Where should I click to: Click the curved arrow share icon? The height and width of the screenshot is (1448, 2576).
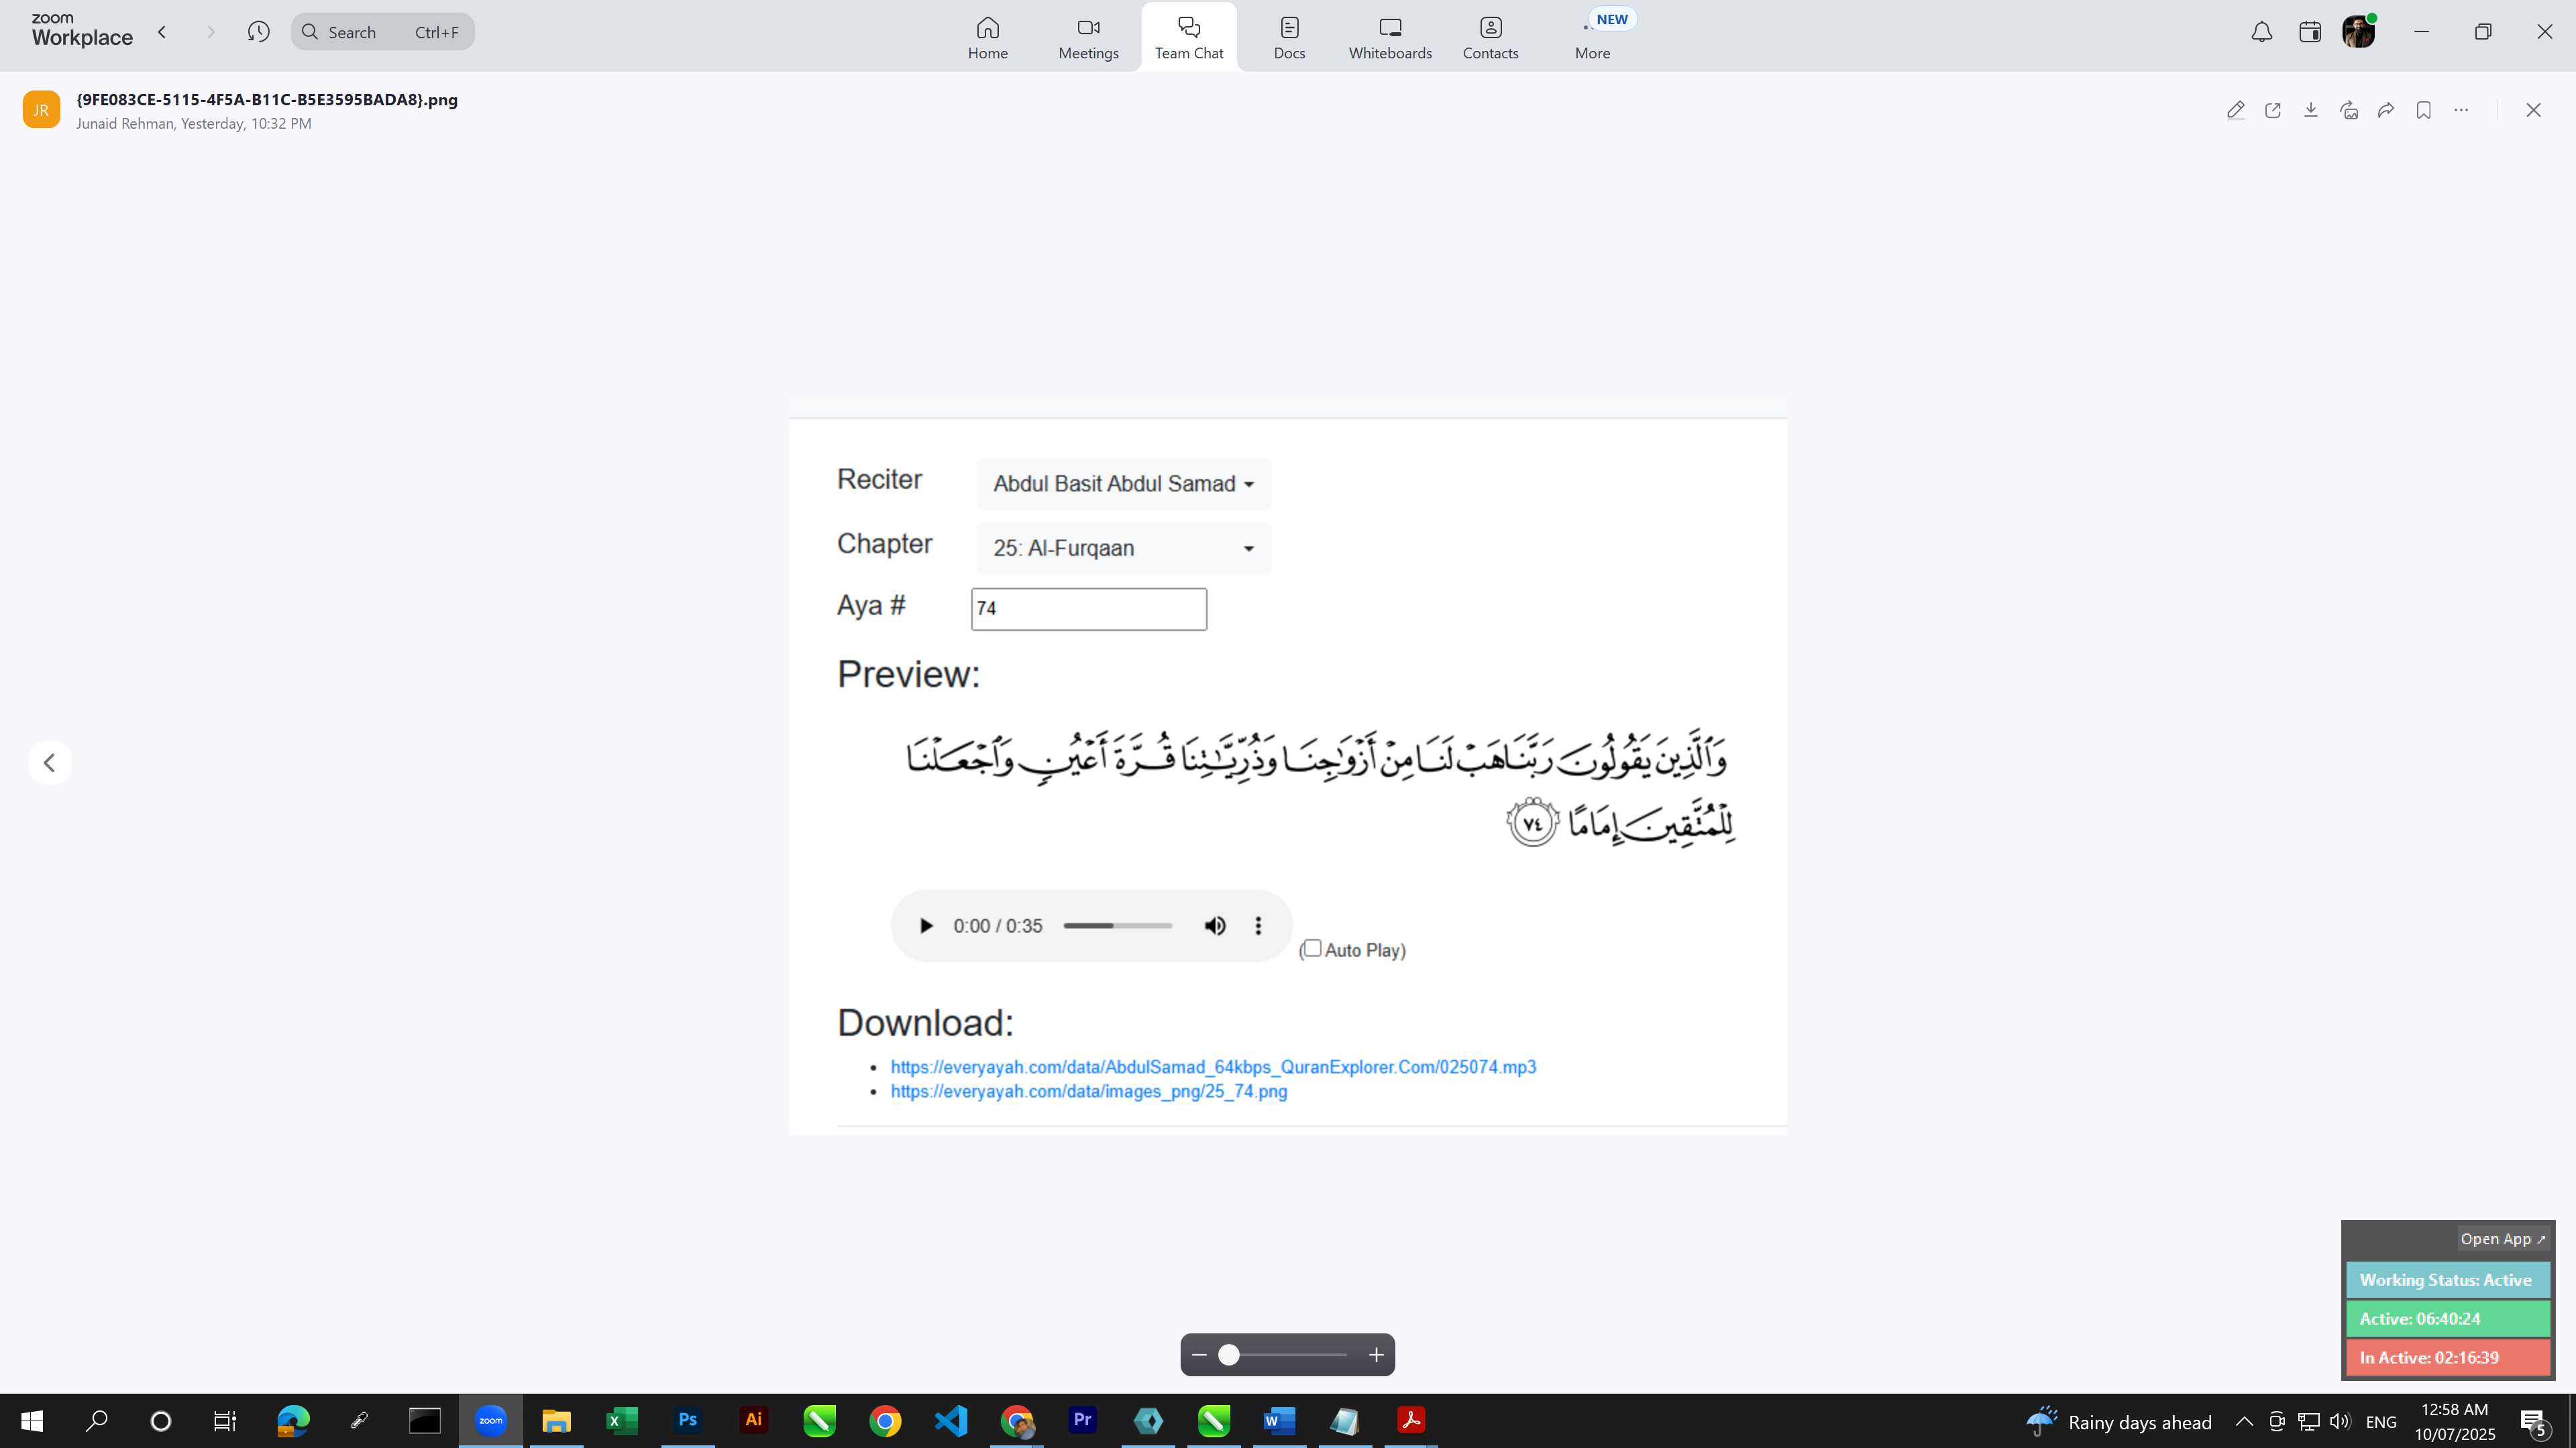tap(2386, 110)
